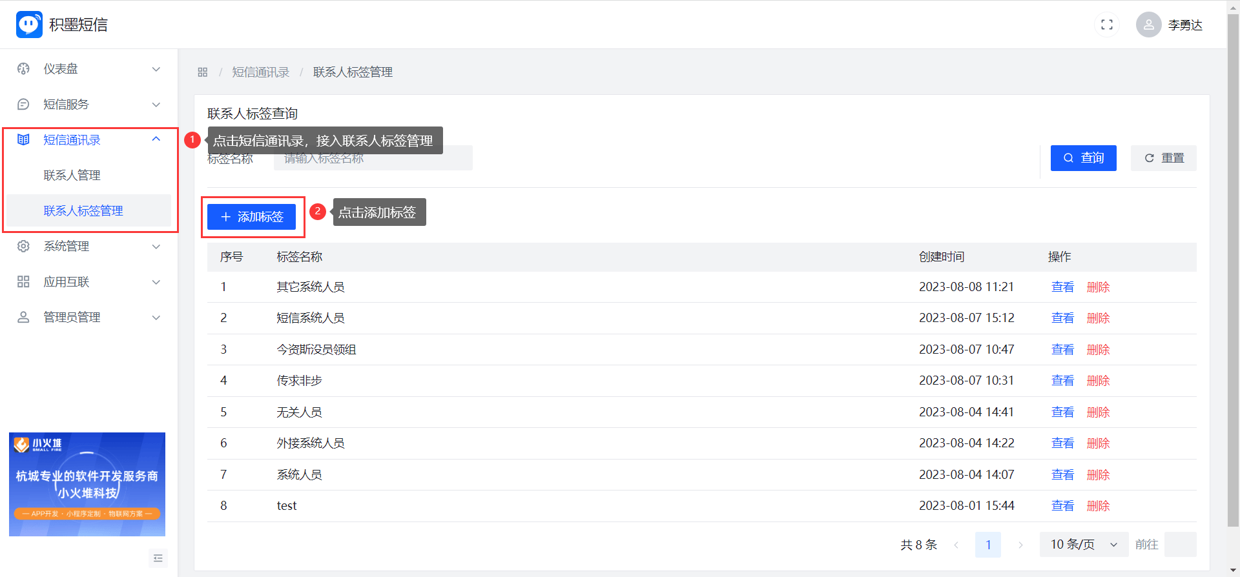Image resolution: width=1240 pixels, height=577 pixels.
Task: Expand the 短信服务 menu chevron
Action: click(x=156, y=105)
